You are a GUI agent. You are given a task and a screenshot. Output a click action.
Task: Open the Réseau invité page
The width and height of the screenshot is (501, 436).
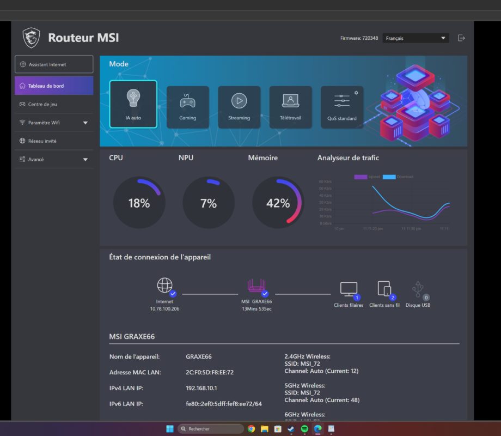click(54, 141)
